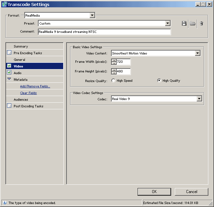Uncheck the Video checkbox

coord(9,66)
